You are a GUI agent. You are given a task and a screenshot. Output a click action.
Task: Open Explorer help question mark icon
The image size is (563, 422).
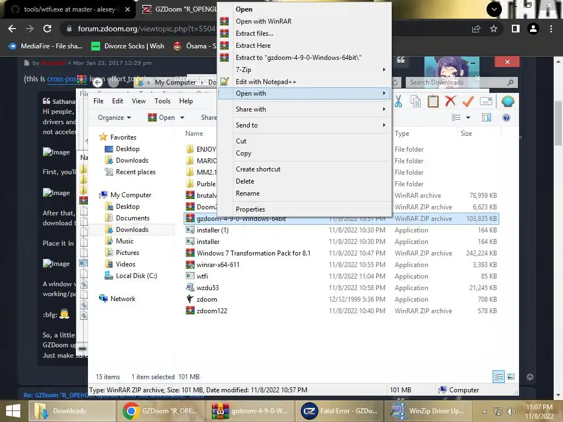tap(506, 118)
